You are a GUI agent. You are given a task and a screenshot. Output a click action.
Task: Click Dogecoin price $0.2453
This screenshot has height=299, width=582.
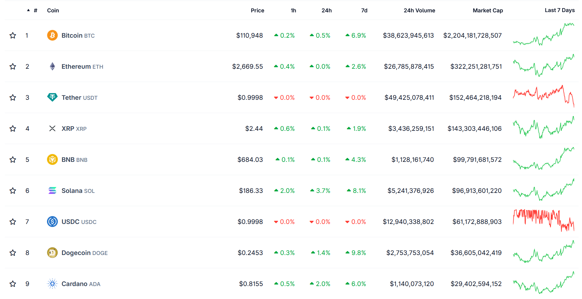250,253
